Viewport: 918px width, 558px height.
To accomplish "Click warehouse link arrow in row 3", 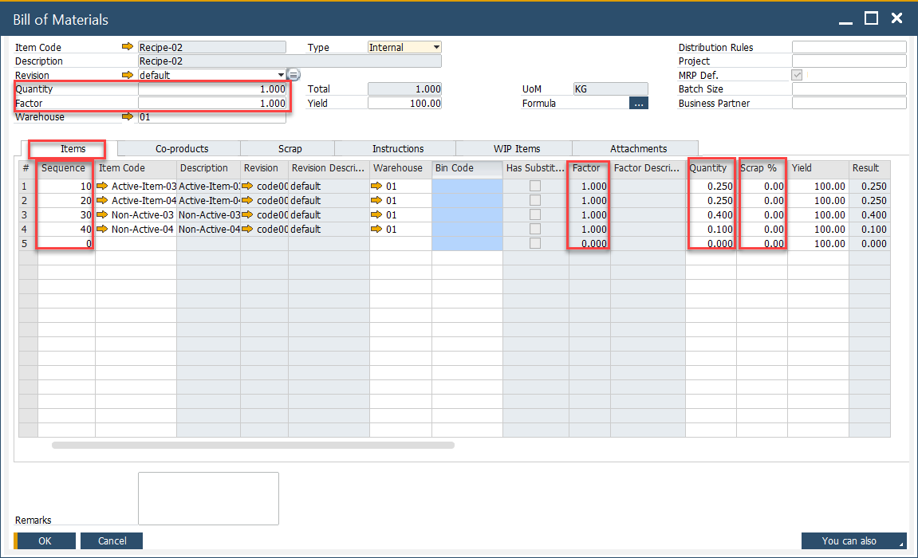I will click(x=378, y=214).
